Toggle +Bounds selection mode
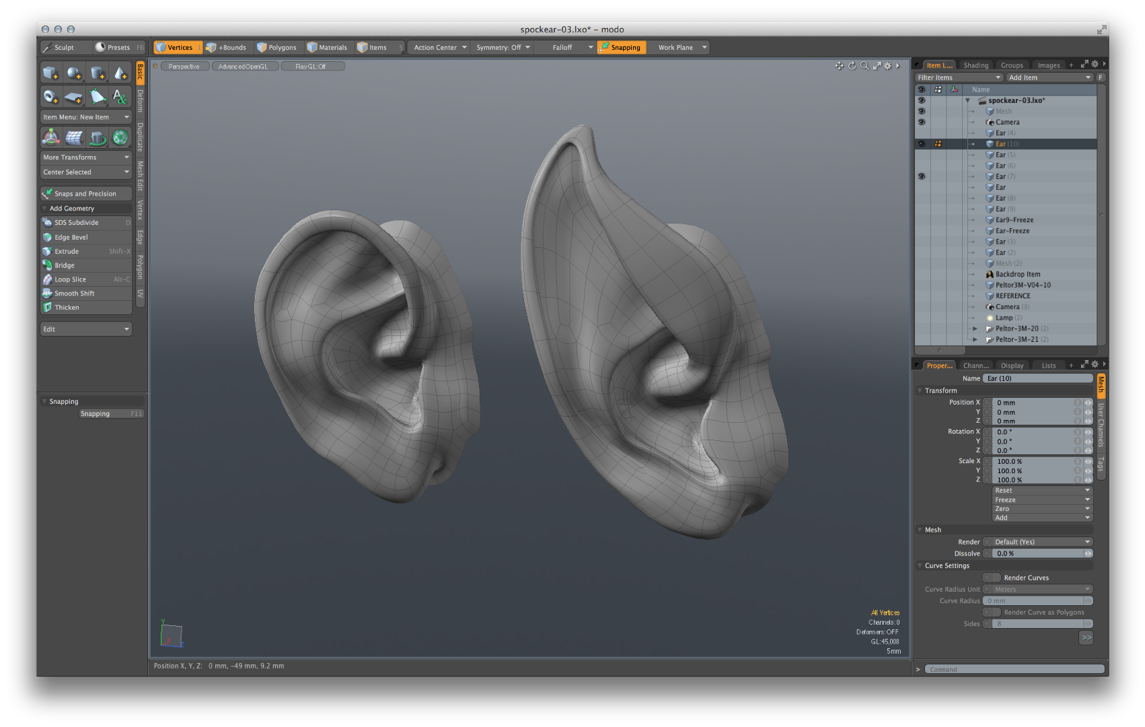This screenshot has width=1145, height=727. pyautogui.click(x=227, y=48)
